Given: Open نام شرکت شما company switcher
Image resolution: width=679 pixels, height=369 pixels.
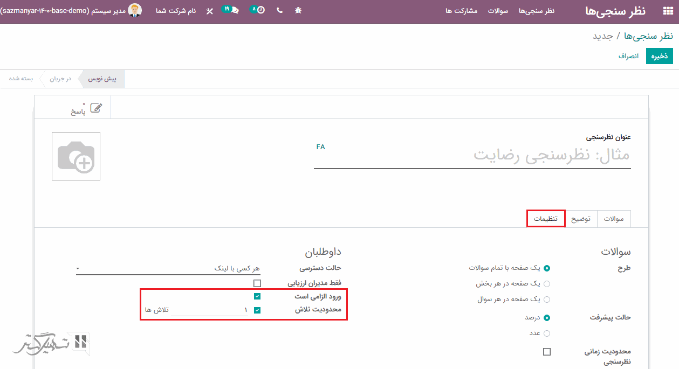Looking at the screenshot, I should coord(176,11).
